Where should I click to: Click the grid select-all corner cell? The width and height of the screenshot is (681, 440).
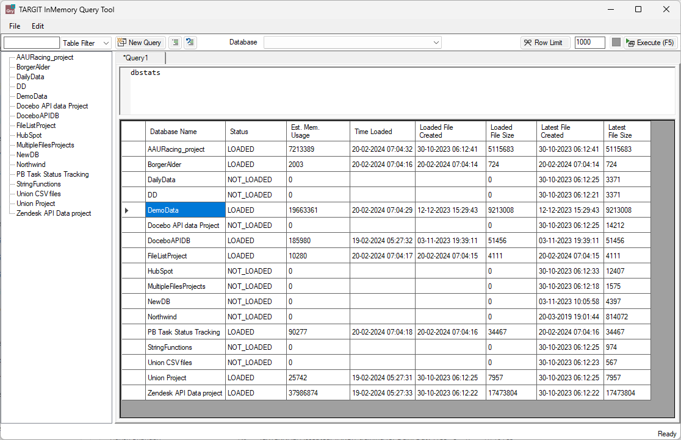click(x=133, y=131)
